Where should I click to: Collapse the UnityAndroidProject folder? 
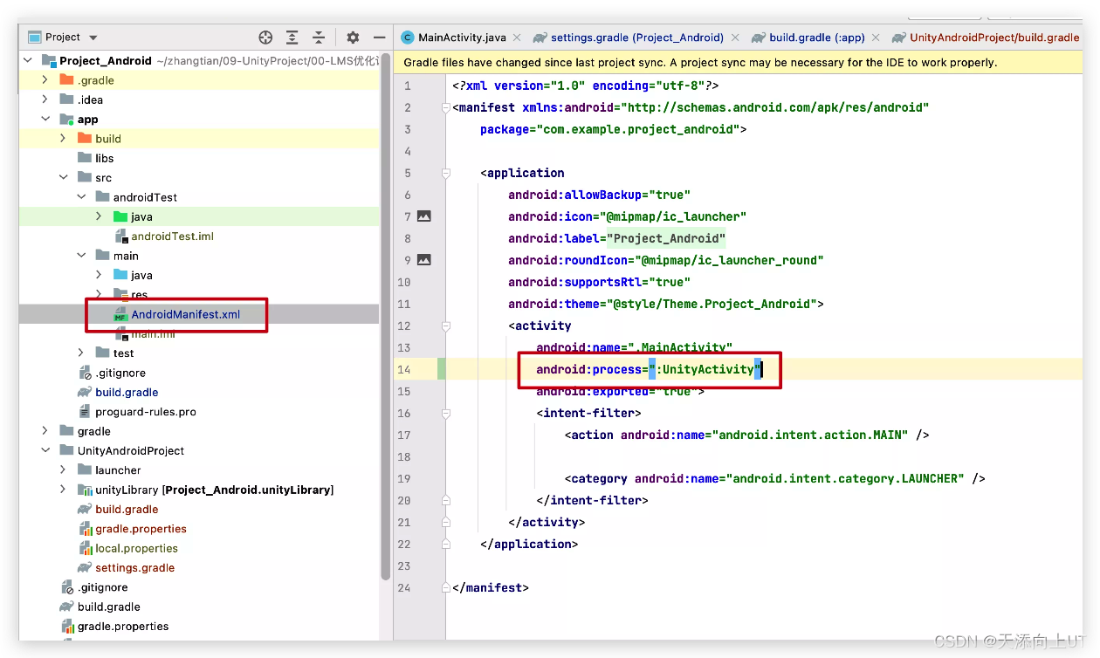[45, 451]
